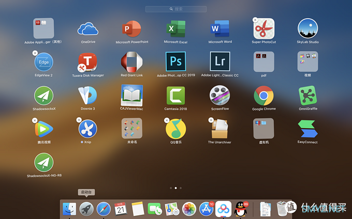Open The Unarchiver
Image resolution: width=352 pixels, height=219 pixels.
pyautogui.click(x=220, y=129)
